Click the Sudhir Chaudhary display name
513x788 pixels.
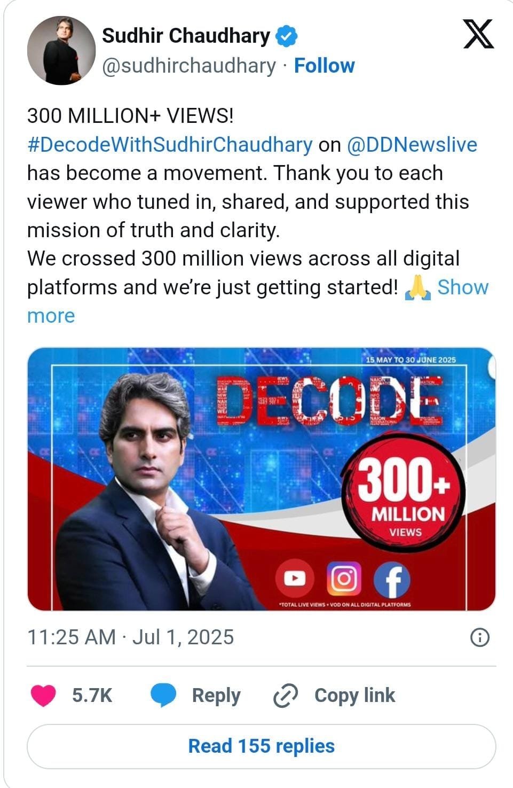coord(186,36)
